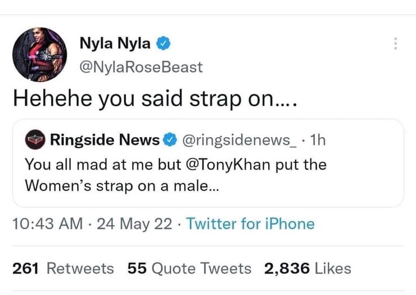Open the quoted tweet's 1h timestamp
The height and width of the screenshot is (295, 416).
click(x=318, y=140)
